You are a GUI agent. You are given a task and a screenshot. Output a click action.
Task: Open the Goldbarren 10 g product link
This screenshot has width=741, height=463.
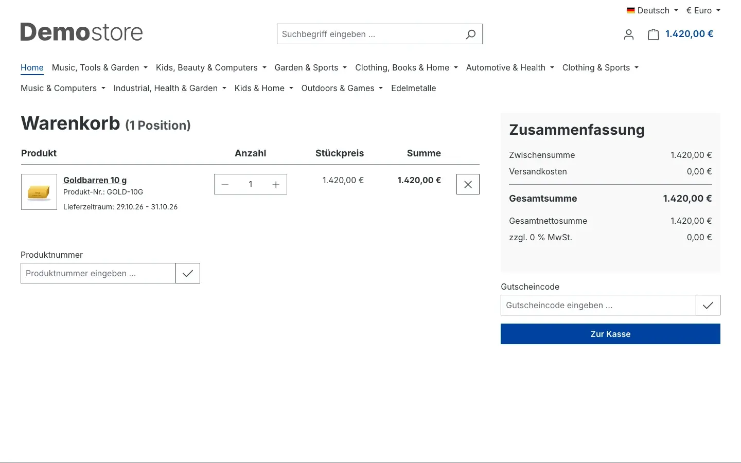tap(95, 180)
